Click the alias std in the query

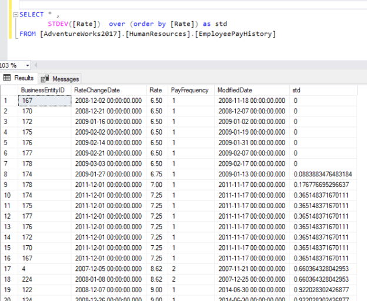coord(221,24)
